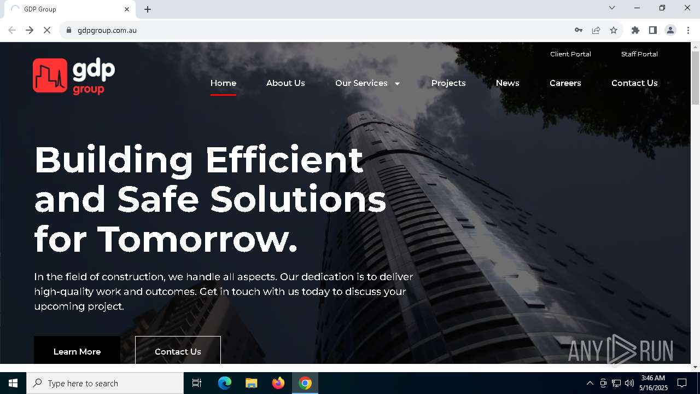Viewport: 700px width, 394px height.
Task: Click the Learn More button
Action: click(77, 350)
